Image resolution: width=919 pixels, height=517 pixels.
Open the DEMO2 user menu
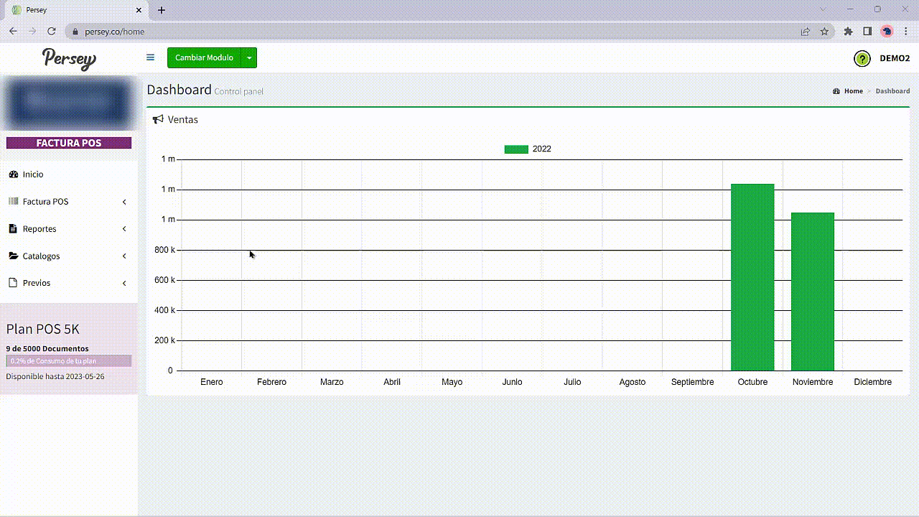click(895, 58)
